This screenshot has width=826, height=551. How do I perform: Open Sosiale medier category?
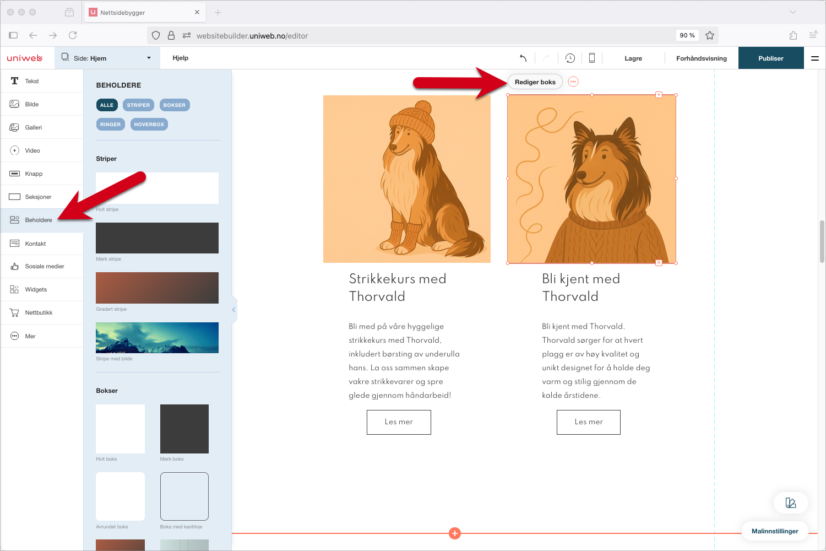point(41,266)
